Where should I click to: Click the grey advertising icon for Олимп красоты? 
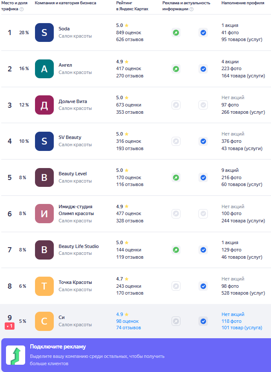[176, 213]
